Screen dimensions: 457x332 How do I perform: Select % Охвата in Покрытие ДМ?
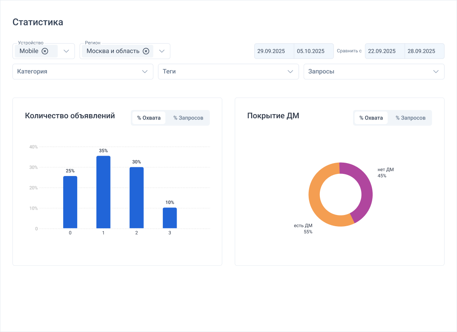(371, 118)
